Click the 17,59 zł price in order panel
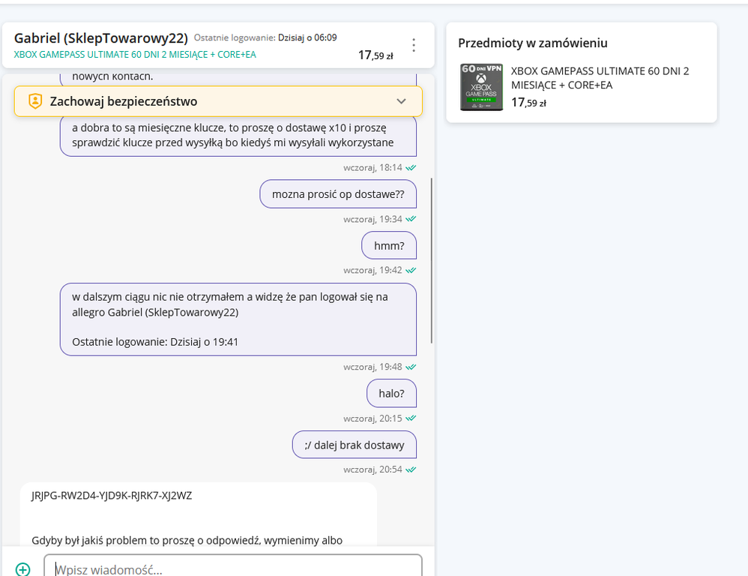 point(528,102)
